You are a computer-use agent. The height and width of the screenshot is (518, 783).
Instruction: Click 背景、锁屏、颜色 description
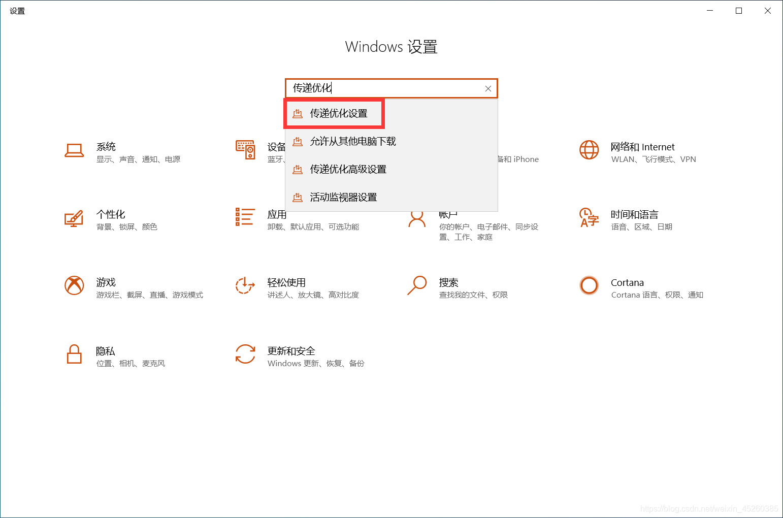coord(127,227)
